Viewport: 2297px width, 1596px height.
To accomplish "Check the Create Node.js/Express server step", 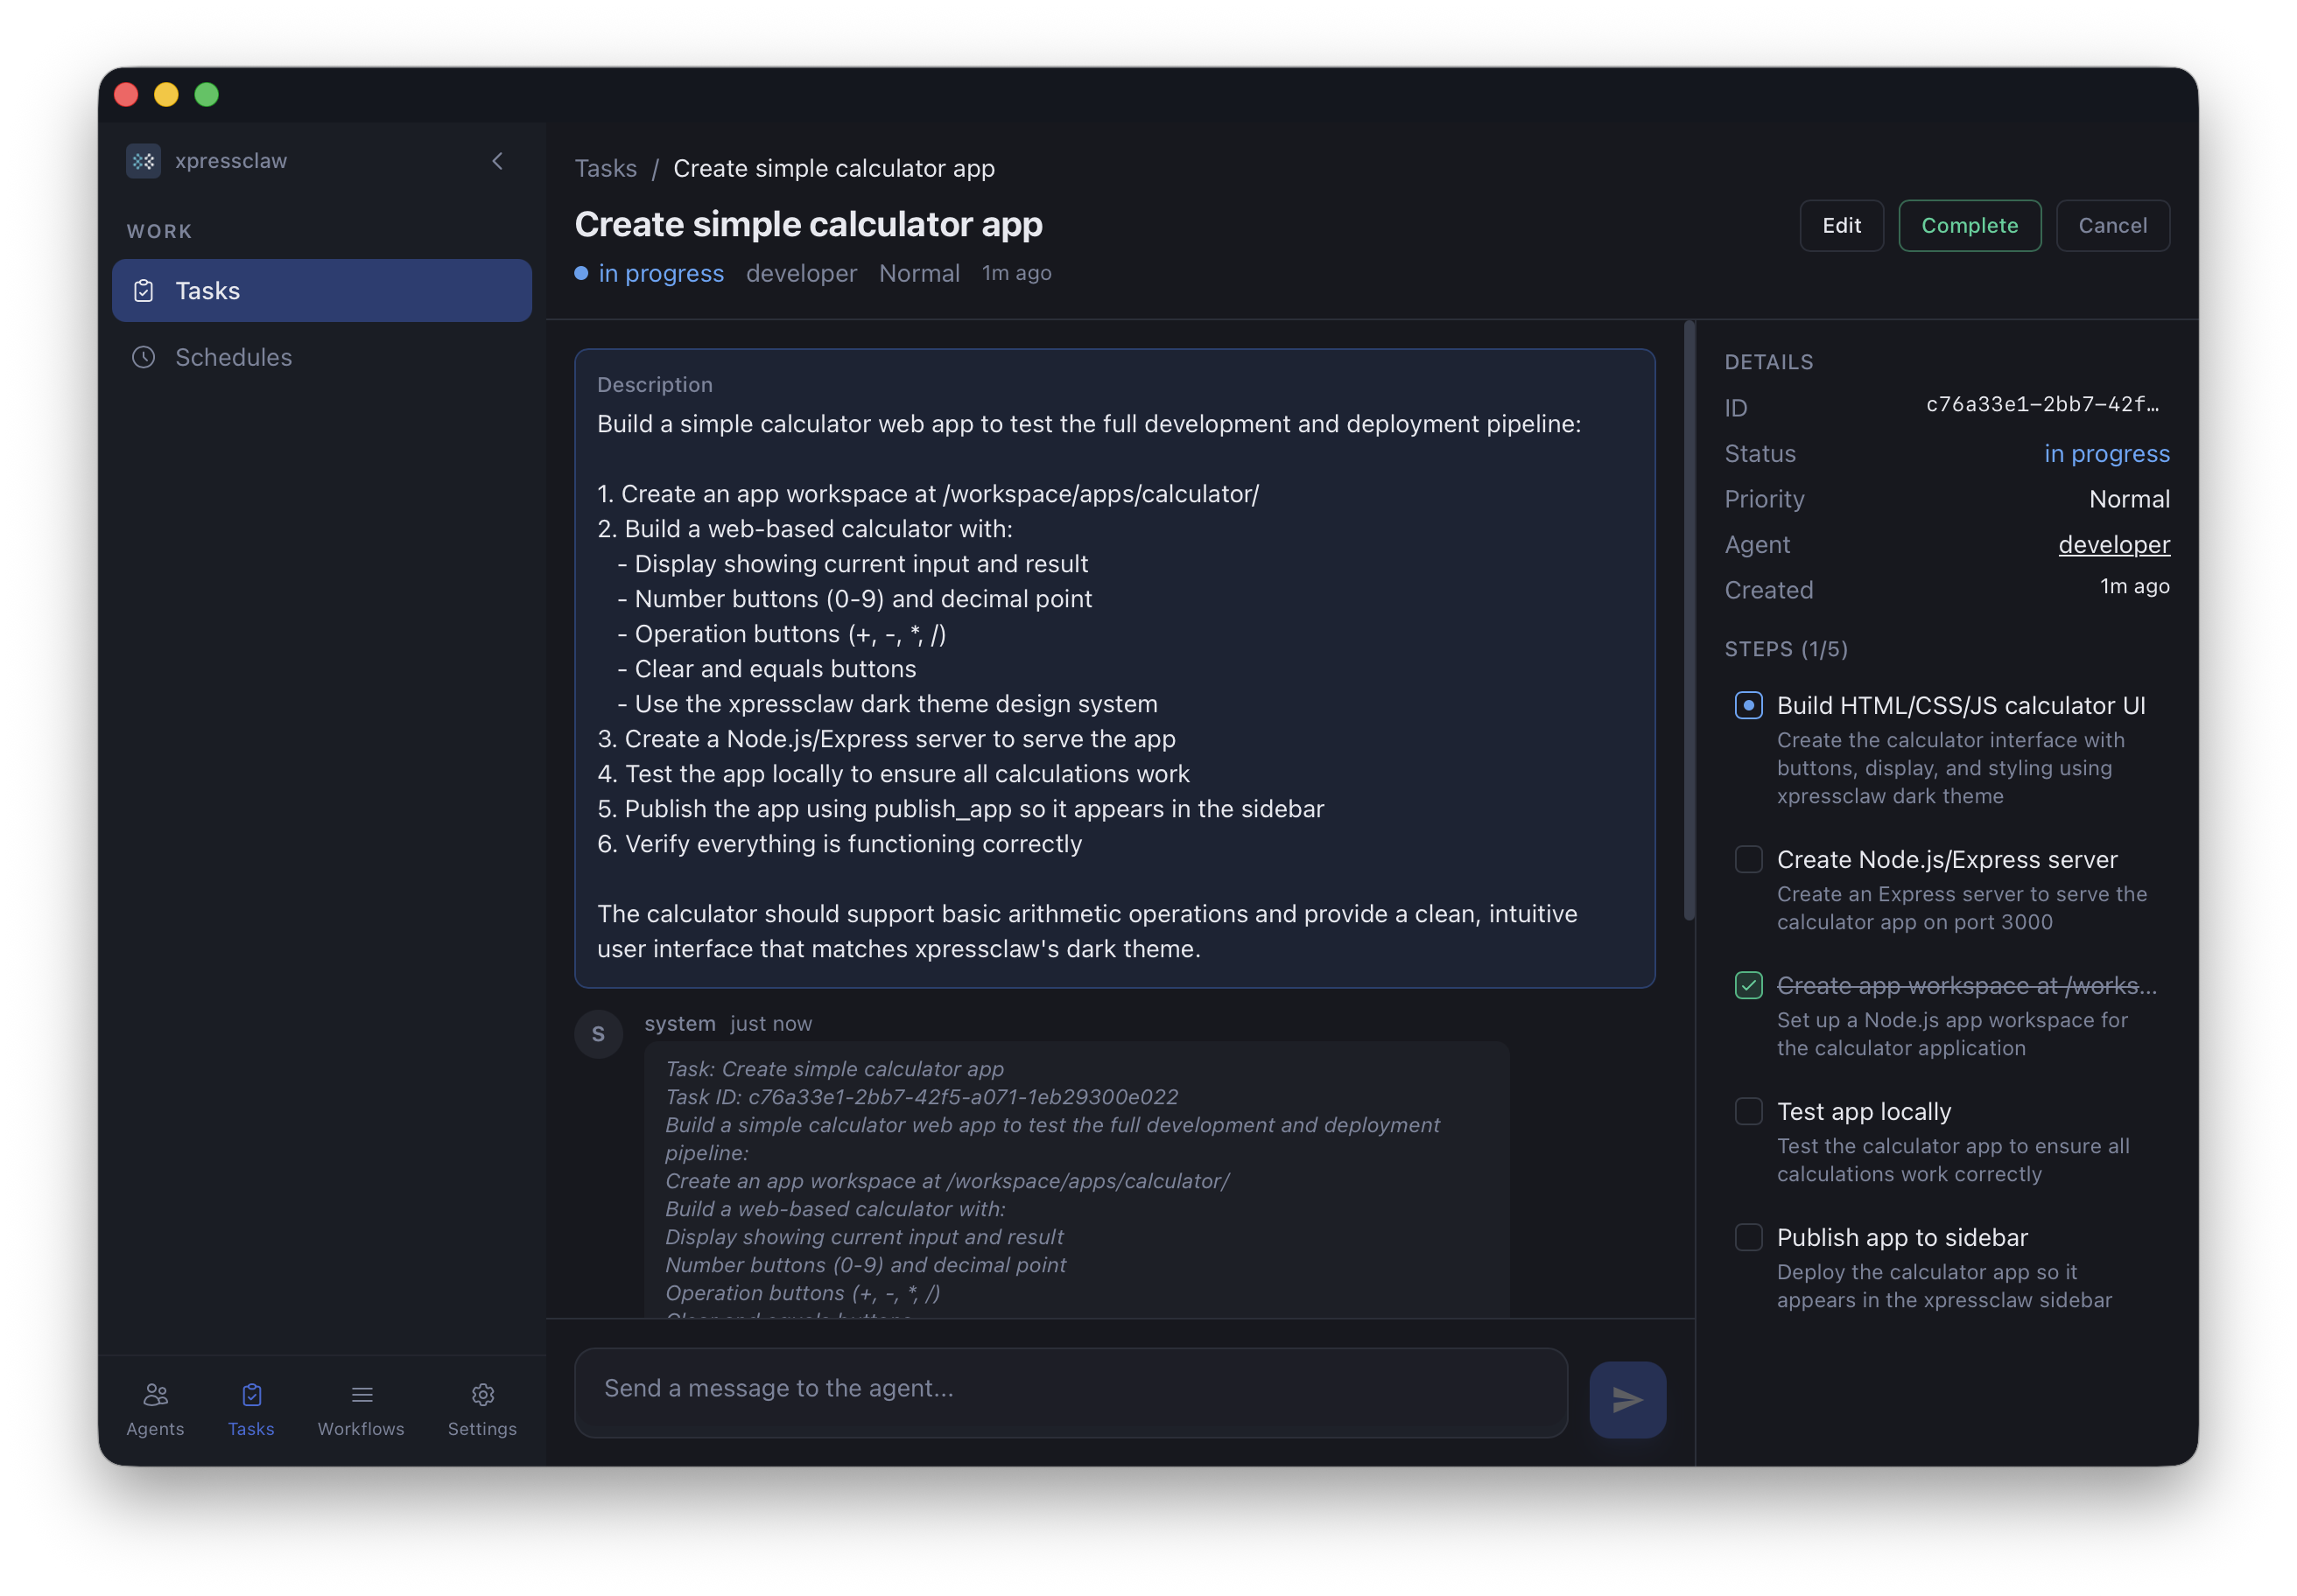I will 1748,859.
